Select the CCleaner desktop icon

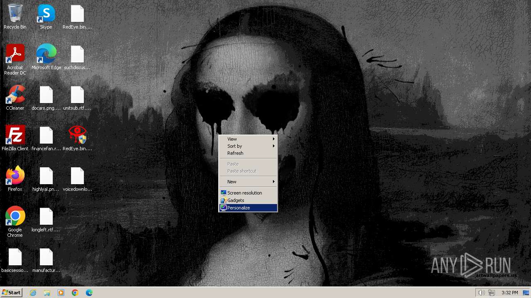tap(15, 98)
